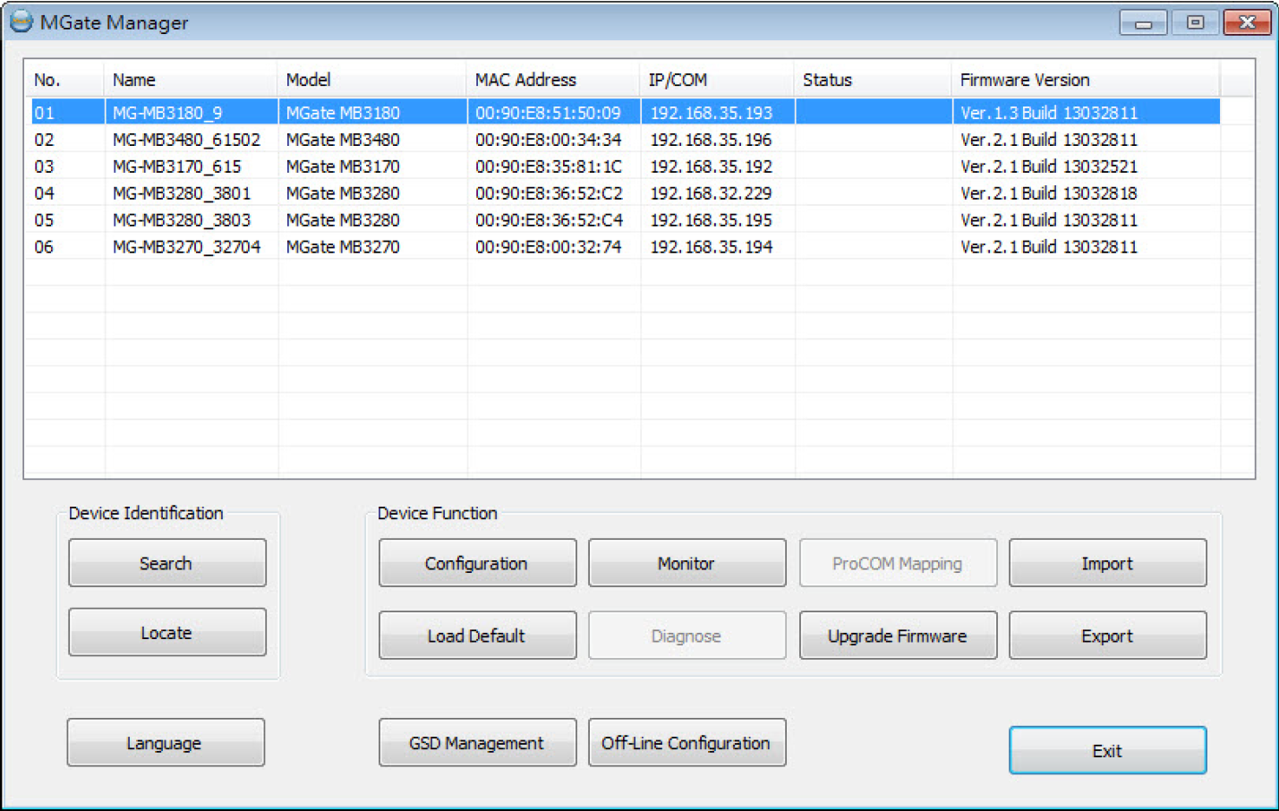Click the MGate Manager title bar icon
Viewport: 1279px width, 811px height.
coord(21,21)
